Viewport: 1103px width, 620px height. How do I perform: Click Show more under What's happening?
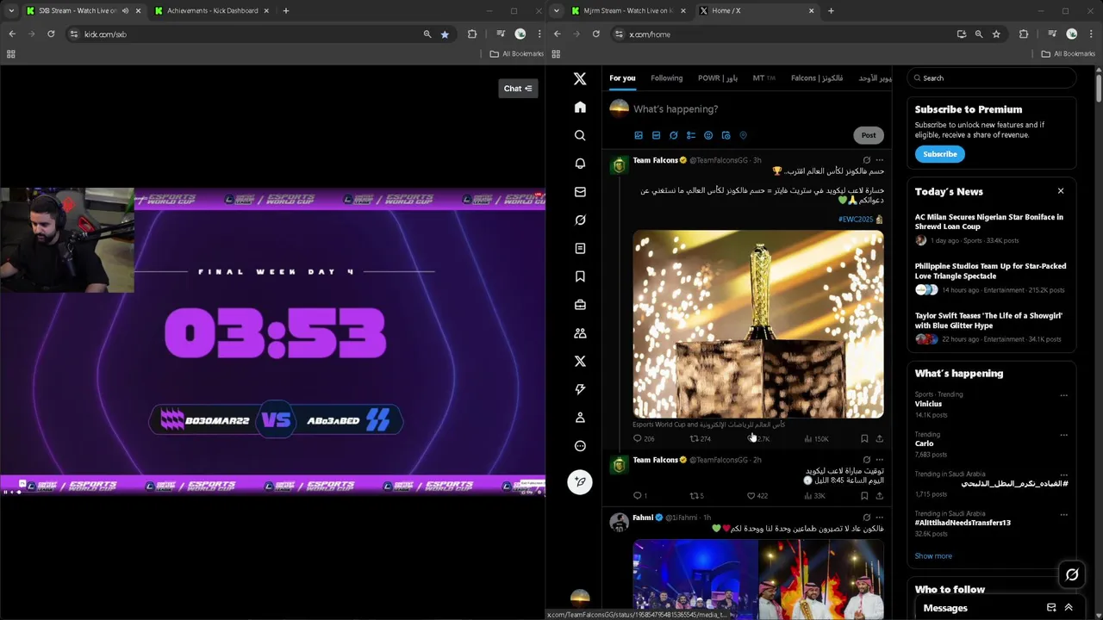coord(933,556)
